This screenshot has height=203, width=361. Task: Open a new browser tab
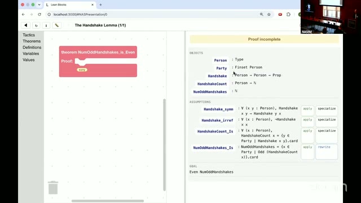click(100, 5)
